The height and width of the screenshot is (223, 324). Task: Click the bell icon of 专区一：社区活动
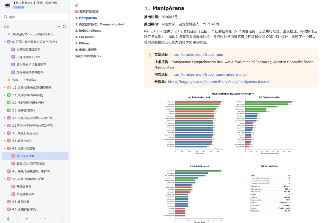9,80
